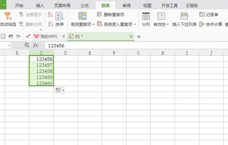The width and height of the screenshot is (228, 145).
Task: Select column I header
Action: [187, 53]
